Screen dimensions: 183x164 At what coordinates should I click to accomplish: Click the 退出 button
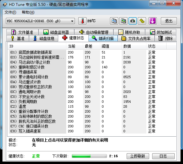169,21
